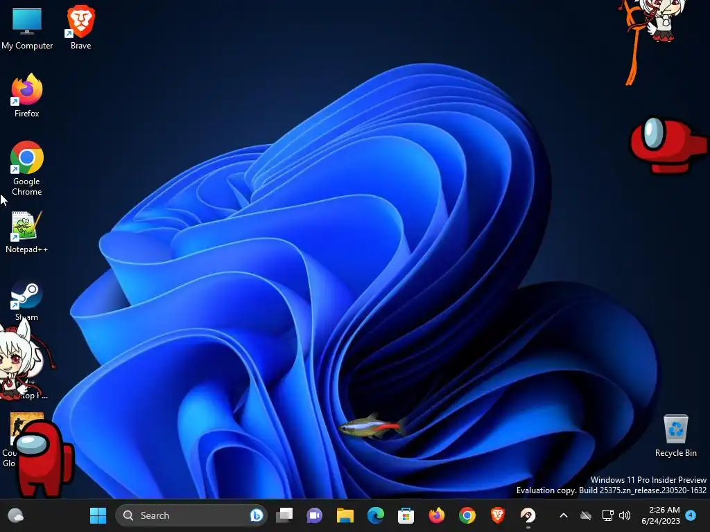This screenshot has height=532, width=710.
Task: Click the neon tetra fish on desktop
Action: [x=372, y=426]
